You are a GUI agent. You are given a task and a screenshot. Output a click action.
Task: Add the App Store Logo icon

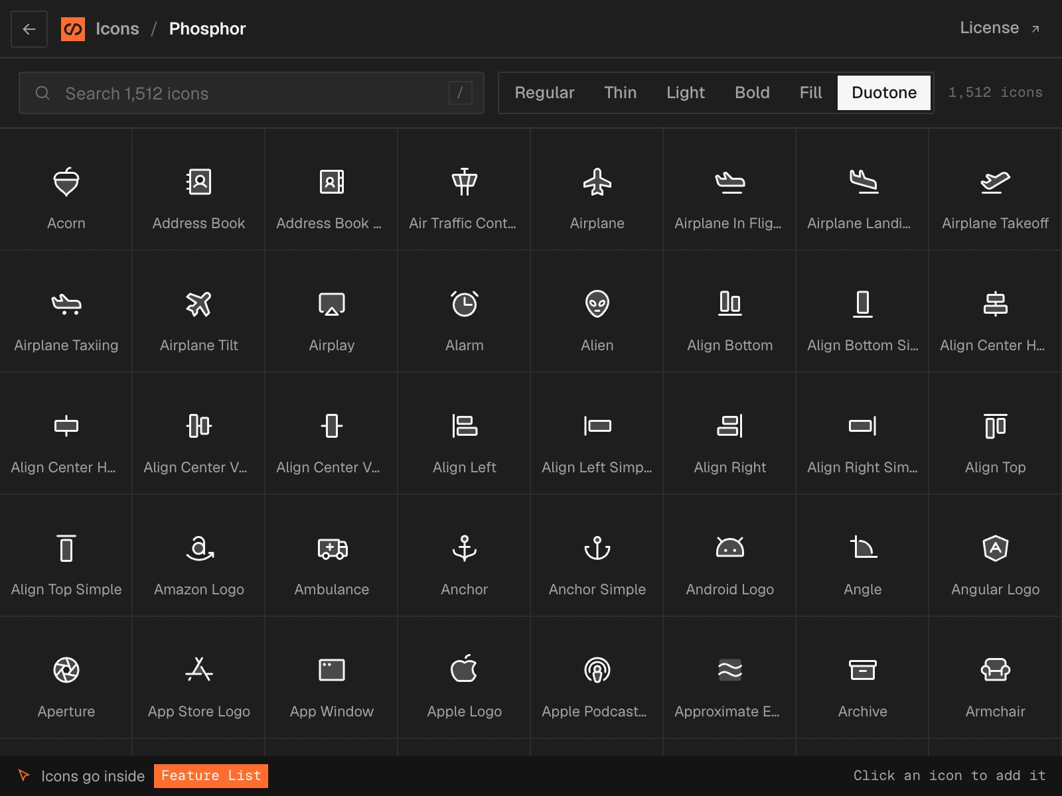click(x=199, y=678)
